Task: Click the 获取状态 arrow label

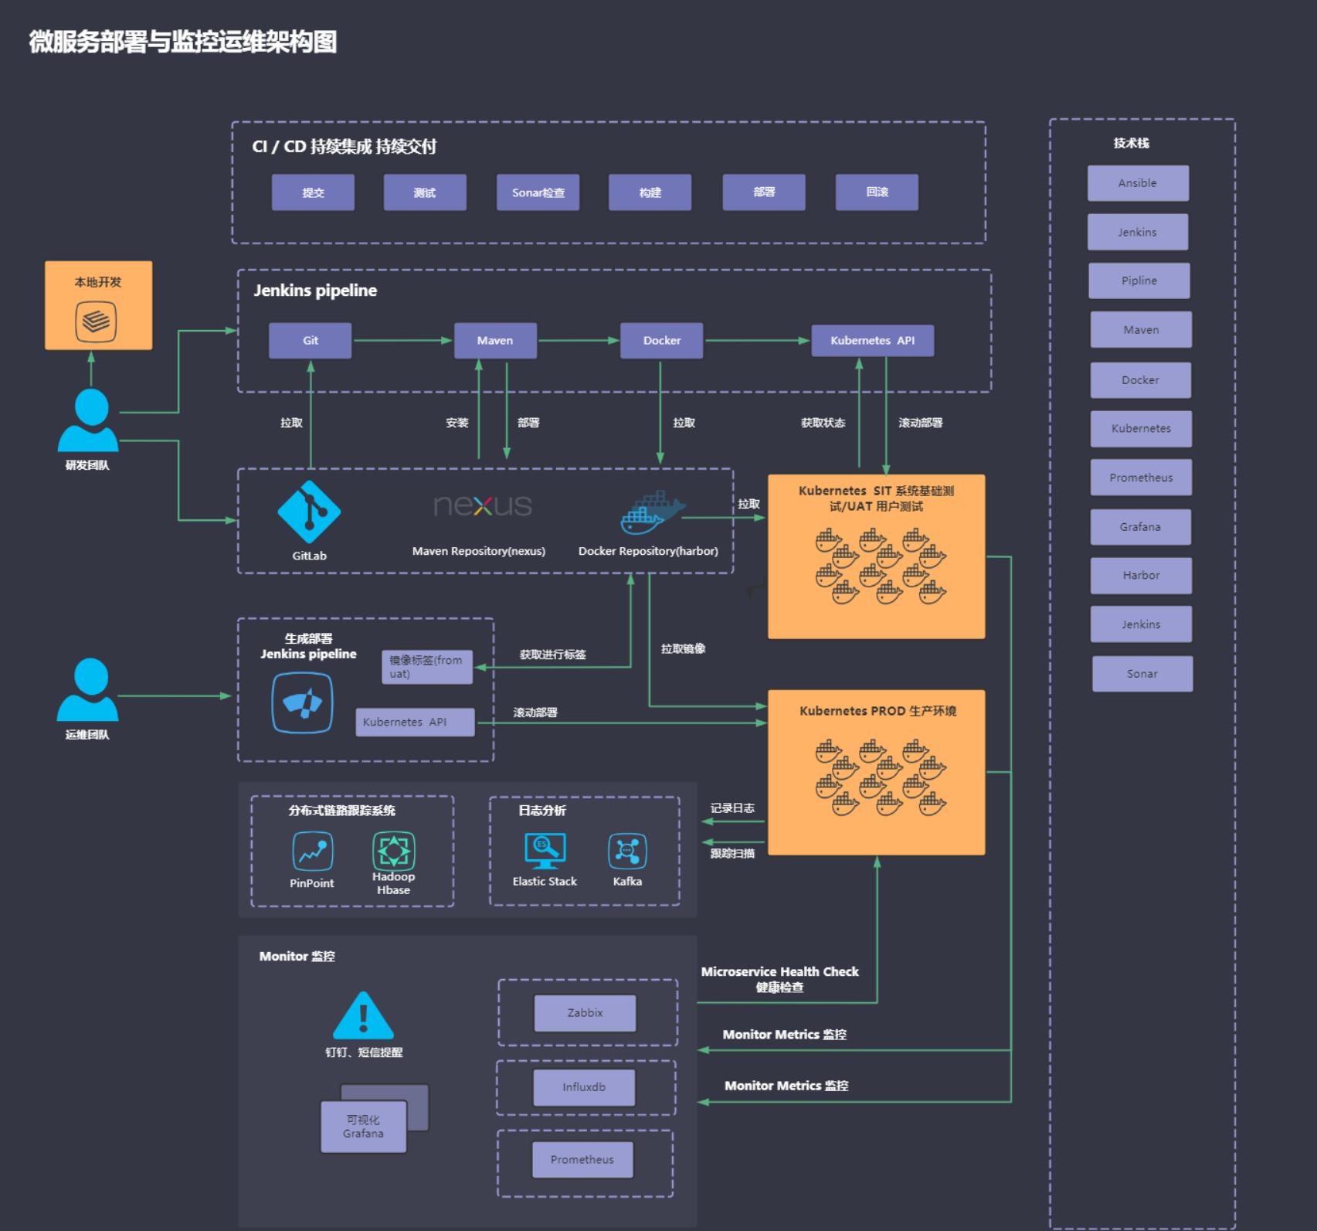Action: 823,423
